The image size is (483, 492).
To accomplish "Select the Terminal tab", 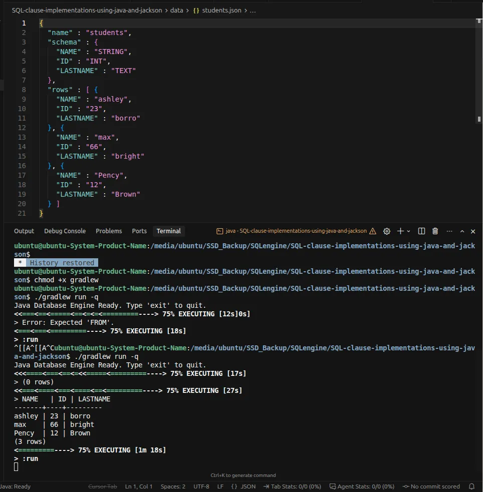I will (x=169, y=231).
